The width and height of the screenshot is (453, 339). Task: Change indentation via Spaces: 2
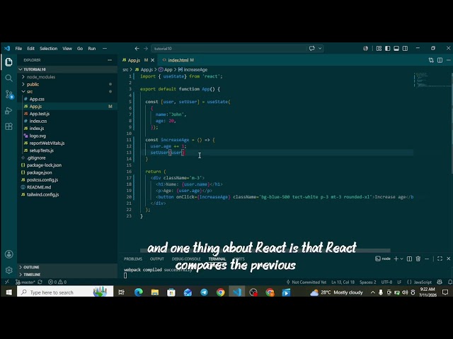click(368, 282)
